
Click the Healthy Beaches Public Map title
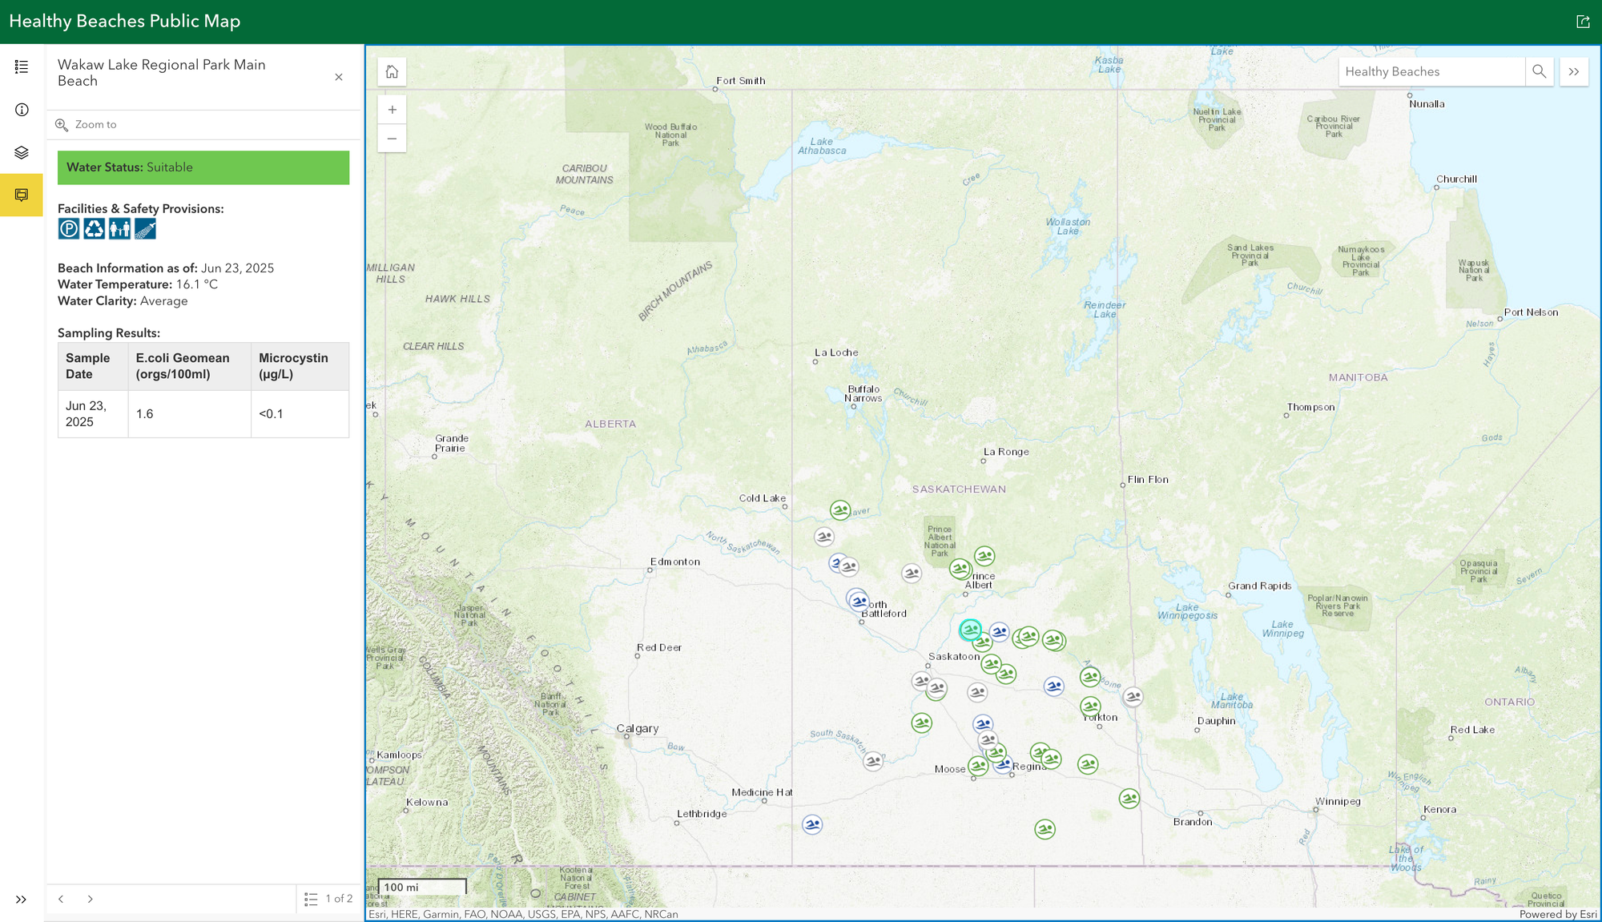tap(125, 22)
